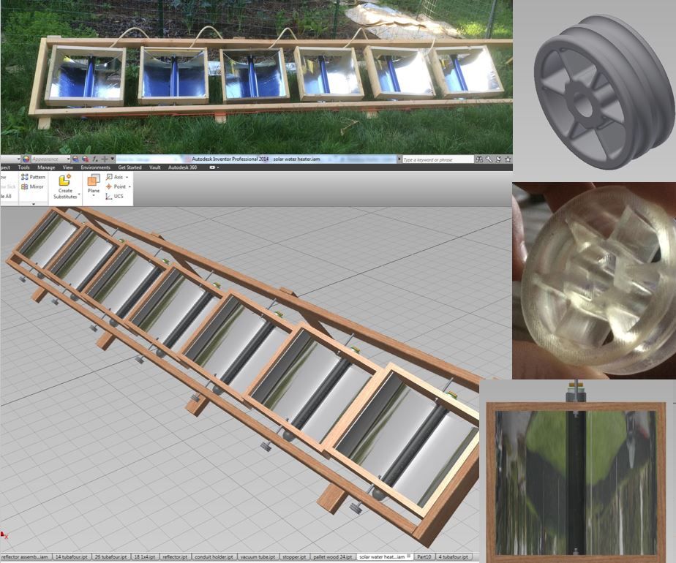Click Create Substitutes icon
676x563 pixels.
point(65,180)
